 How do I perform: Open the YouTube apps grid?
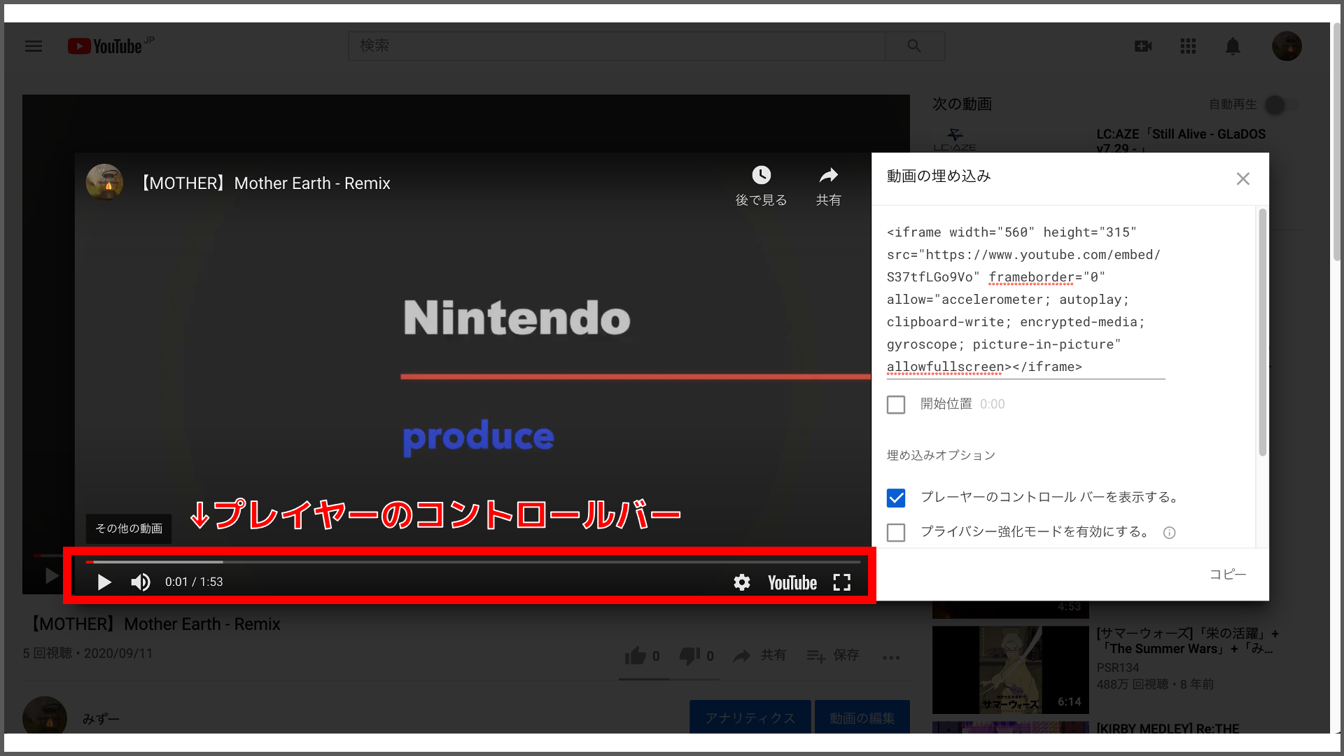(1188, 46)
